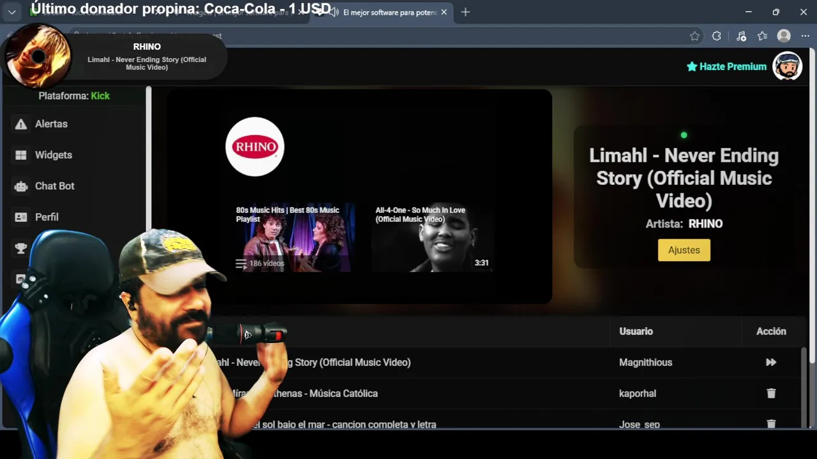This screenshot has width=817, height=459.
Task: Open the All-4-One So Much In Love video
Action: 432,237
